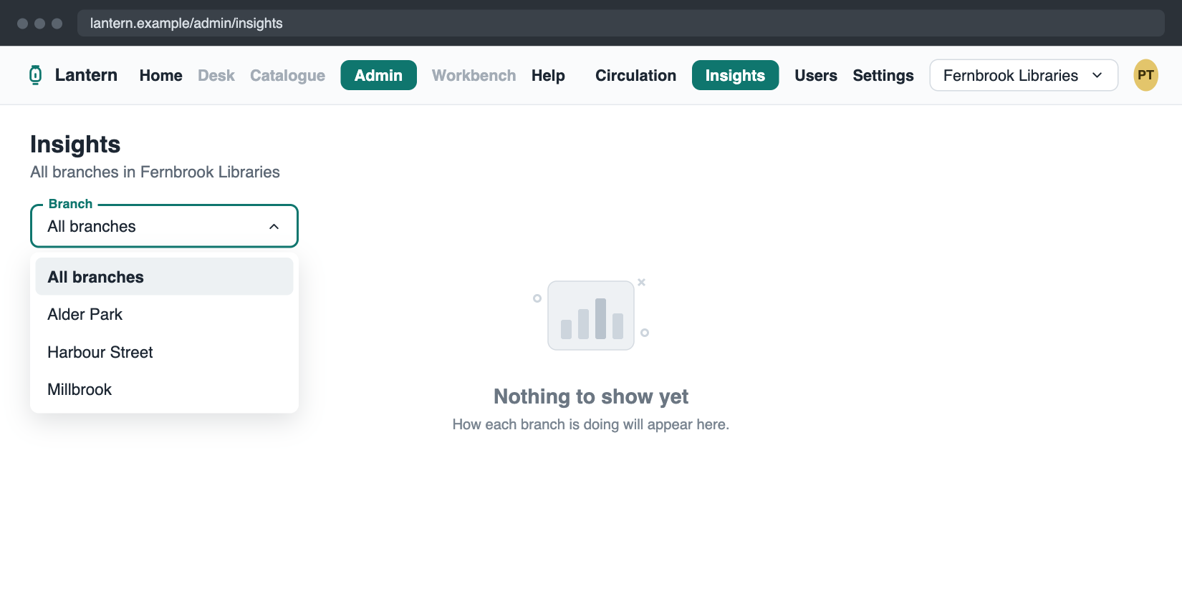Screen dimensions: 1182x601
Task: Choose Alder Park from the list
Action: pos(164,315)
